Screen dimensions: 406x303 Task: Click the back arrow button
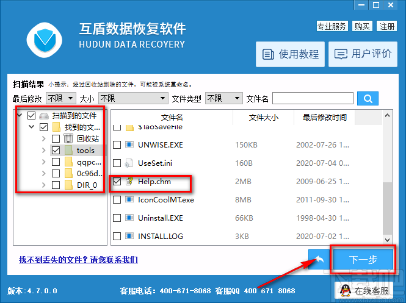click(x=319, y=259)
